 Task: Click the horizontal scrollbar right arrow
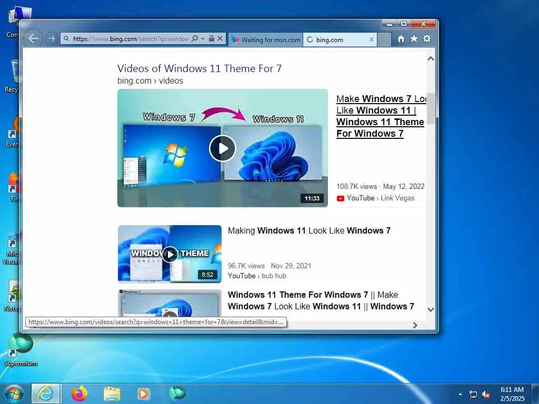pos(415,325)
